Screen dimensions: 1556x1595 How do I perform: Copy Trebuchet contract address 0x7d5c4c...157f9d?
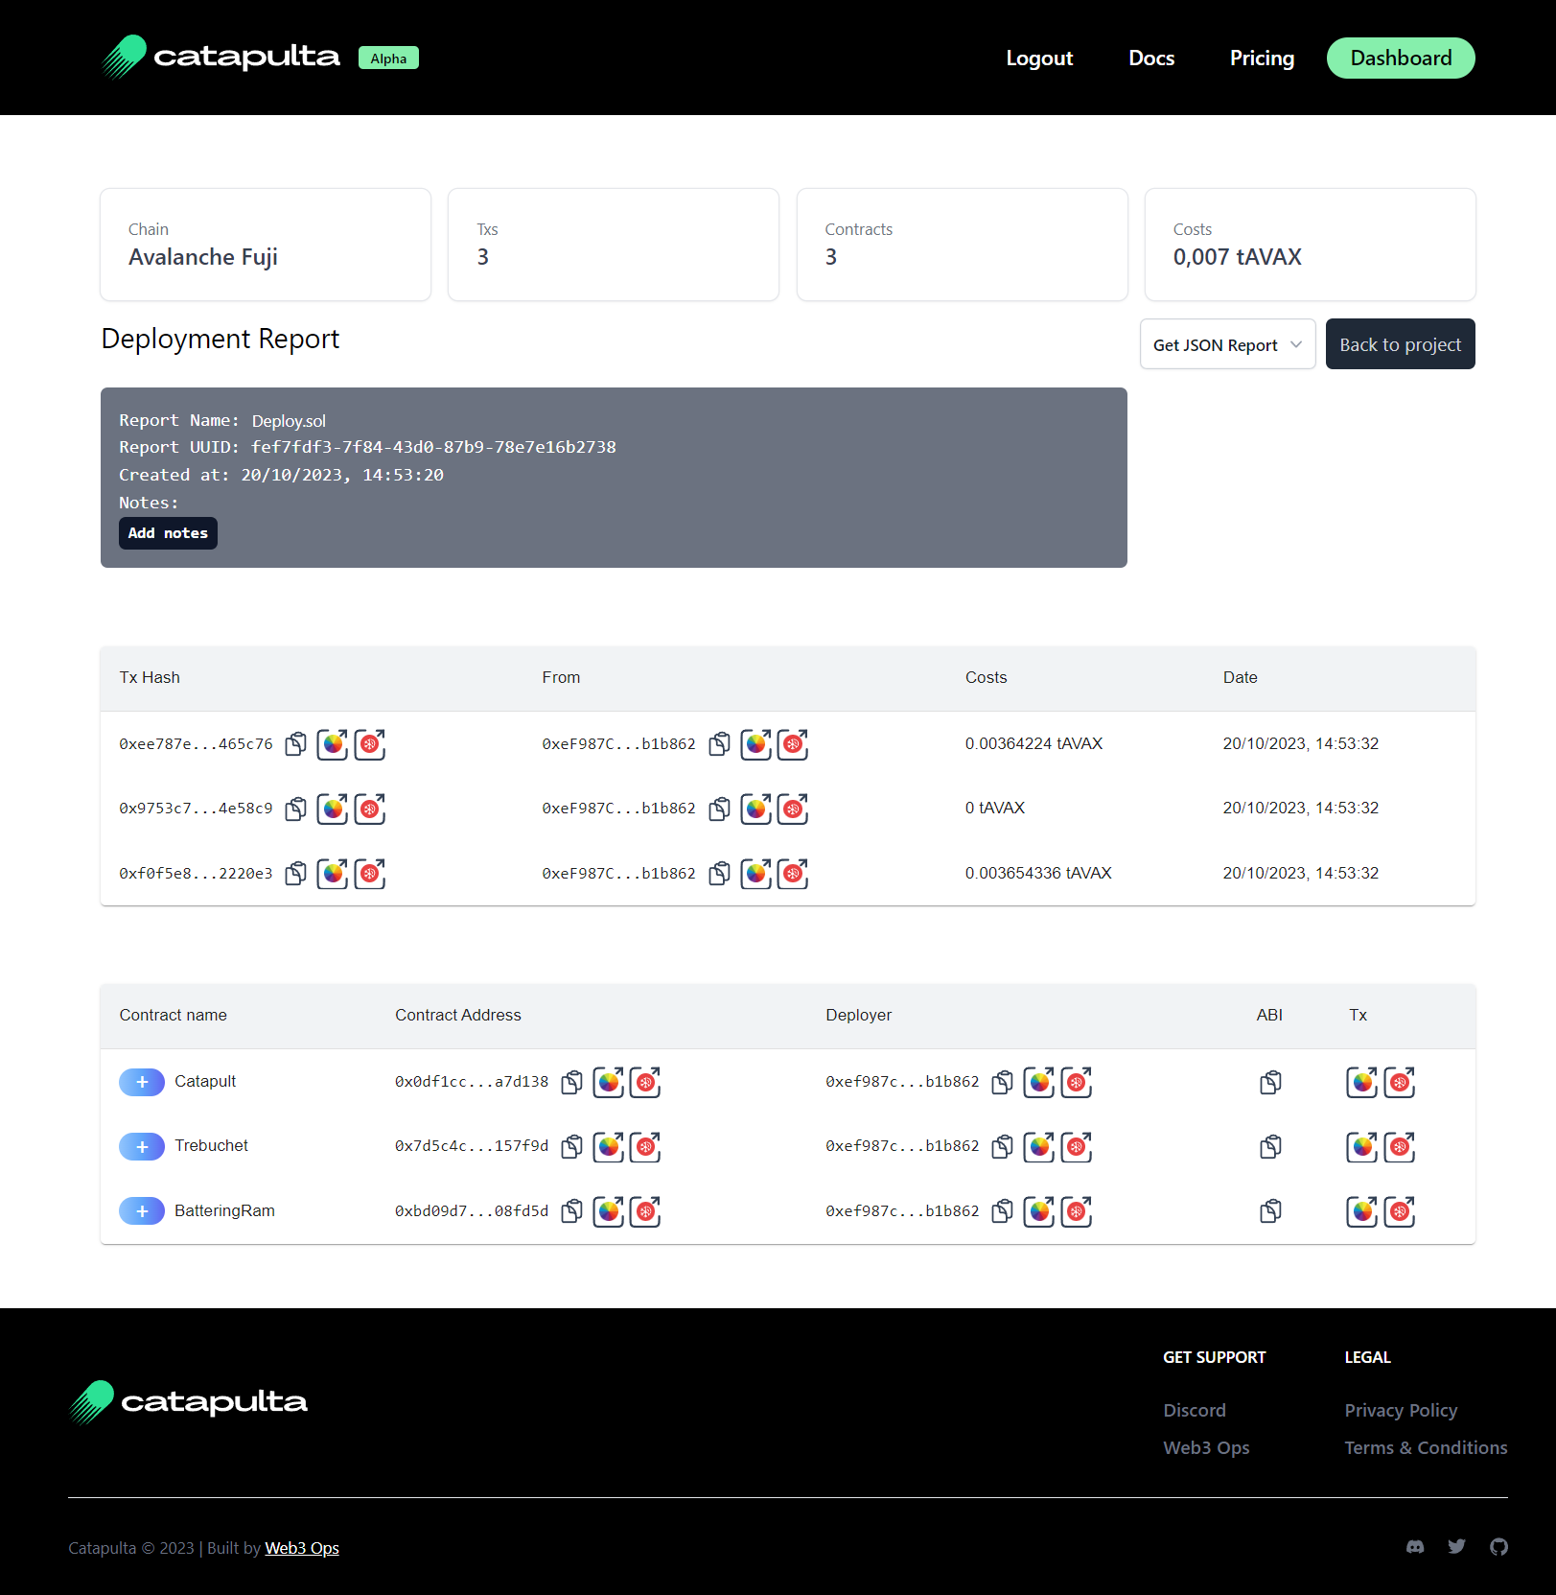click(571, 1147)
